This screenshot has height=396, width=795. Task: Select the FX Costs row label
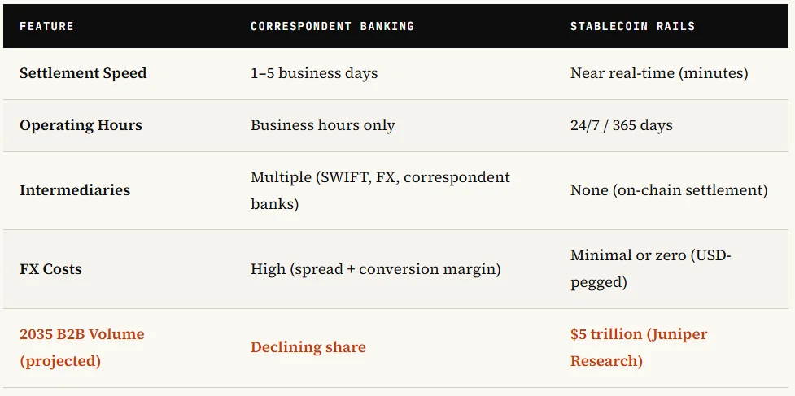50,269
